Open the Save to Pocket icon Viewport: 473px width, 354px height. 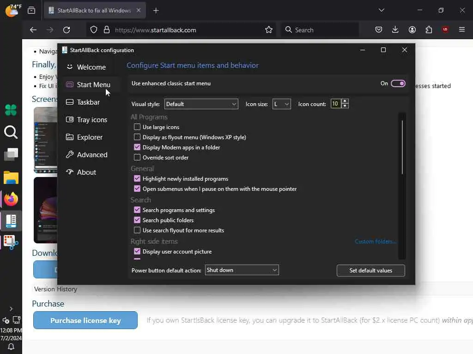(379, 29)
